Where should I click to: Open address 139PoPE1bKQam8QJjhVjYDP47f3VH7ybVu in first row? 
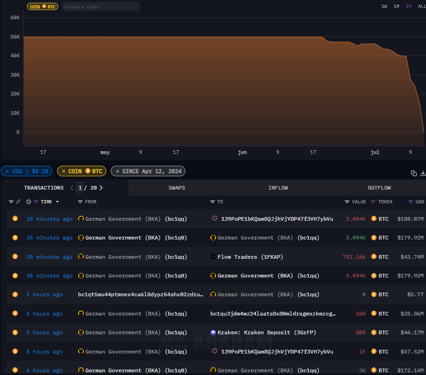click(x=277, y=219)
